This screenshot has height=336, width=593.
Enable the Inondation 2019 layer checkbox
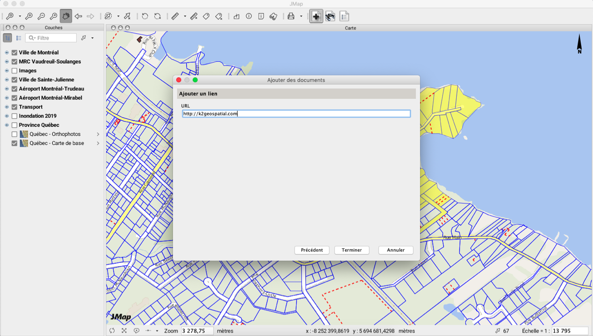point(15,116)
